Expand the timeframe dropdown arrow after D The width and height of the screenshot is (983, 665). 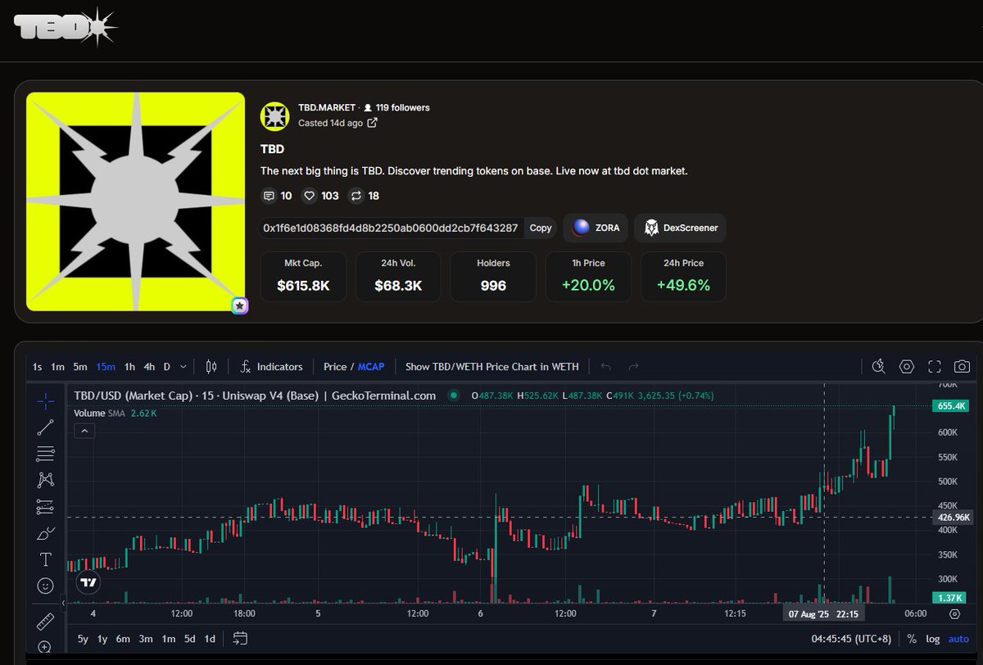(x=183, y=366)
